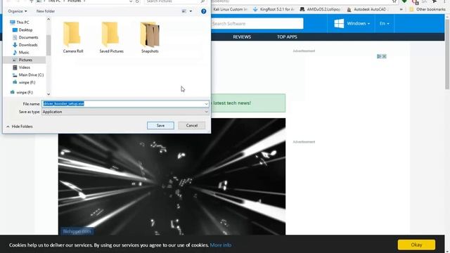Screen dimensions: 450x253
Task: Select Videos in the navigation pane
Action: [24, 67]
